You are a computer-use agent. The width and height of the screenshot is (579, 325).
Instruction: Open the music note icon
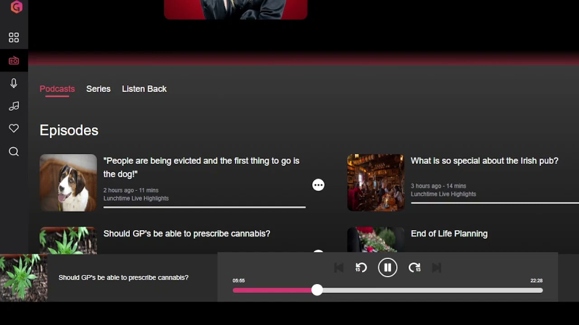(14, 106)
